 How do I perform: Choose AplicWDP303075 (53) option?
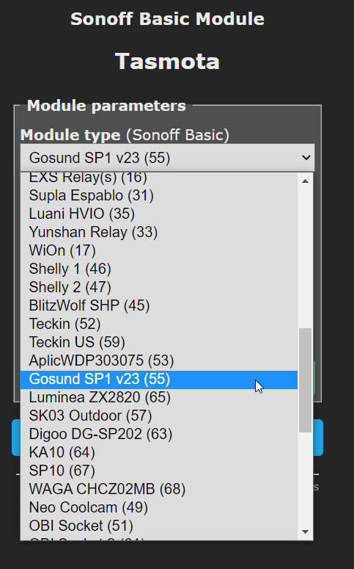pos(159,360)
